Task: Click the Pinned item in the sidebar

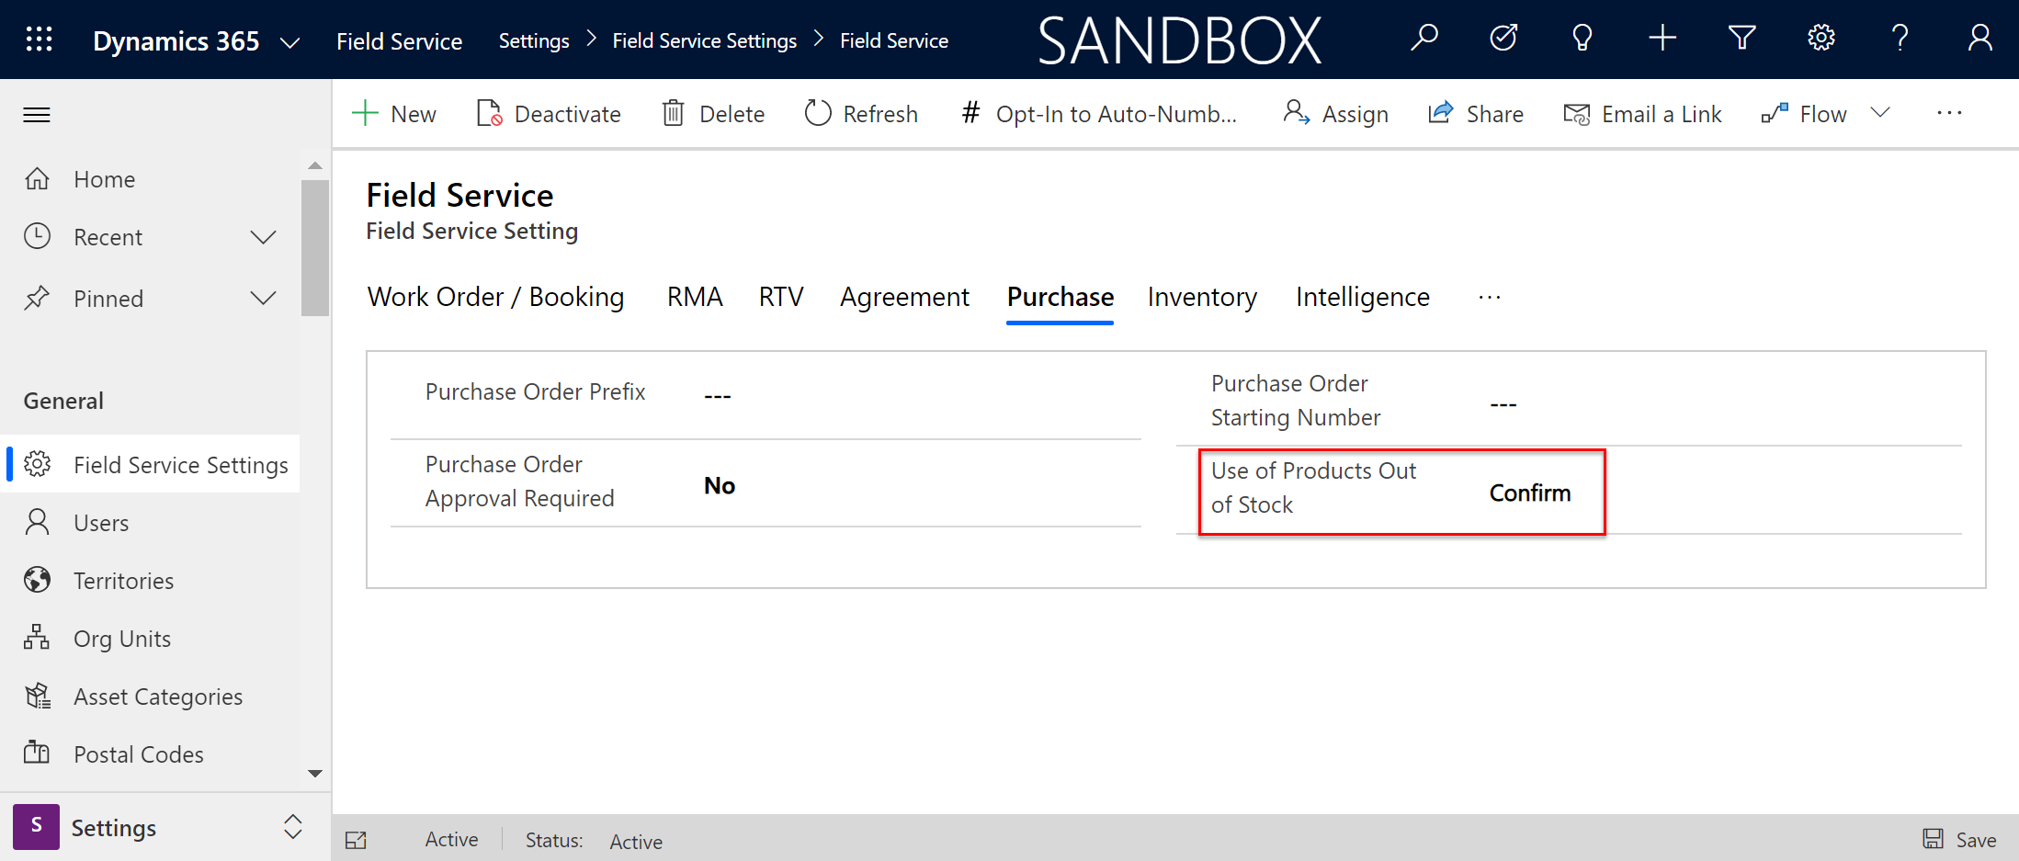Action: (x=108, y=299)
